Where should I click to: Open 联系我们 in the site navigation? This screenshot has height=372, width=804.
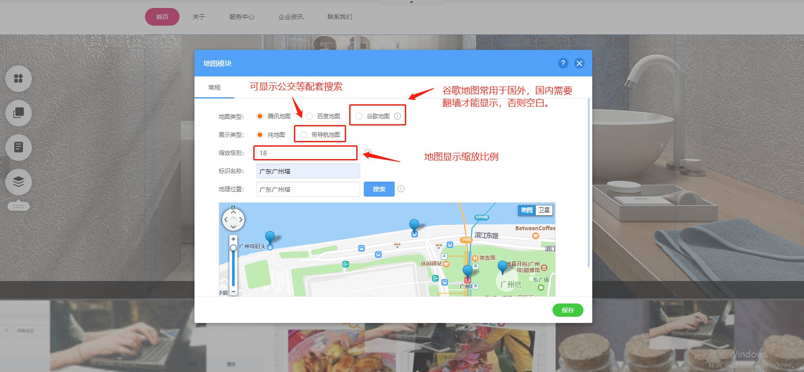[x=340, y=17]
